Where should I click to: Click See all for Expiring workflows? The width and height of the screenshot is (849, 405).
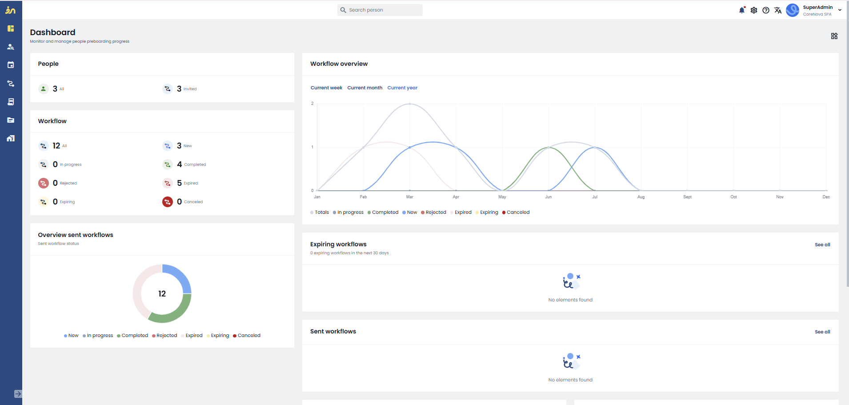click(x=822, y=245)
